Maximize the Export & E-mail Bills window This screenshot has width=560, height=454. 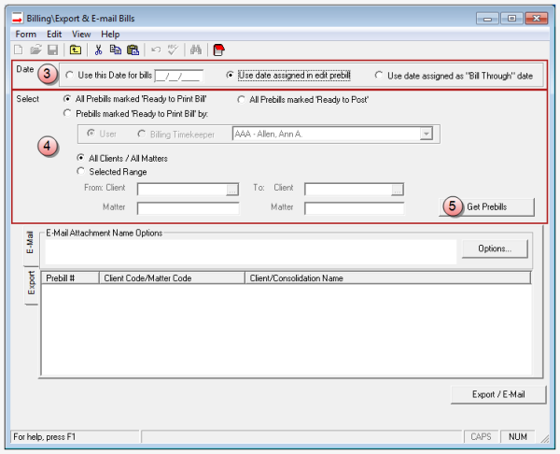tap(511, 19)
